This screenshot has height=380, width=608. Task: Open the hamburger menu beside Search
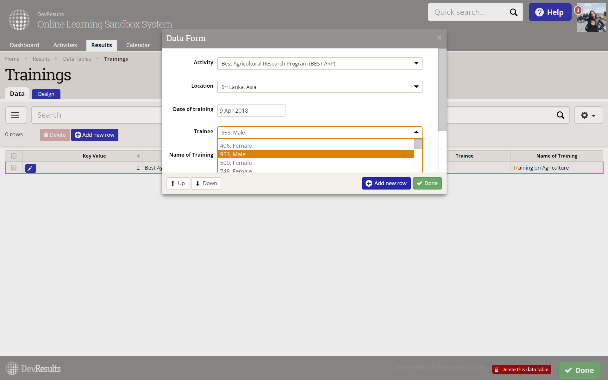tap(15, 115)
